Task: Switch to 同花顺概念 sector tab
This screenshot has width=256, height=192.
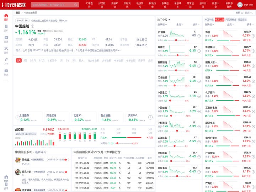Action: [x=231, y=20]
